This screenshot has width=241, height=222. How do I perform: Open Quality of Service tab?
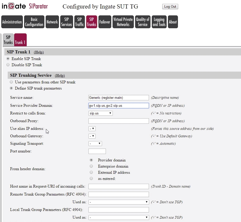(143, 22)
